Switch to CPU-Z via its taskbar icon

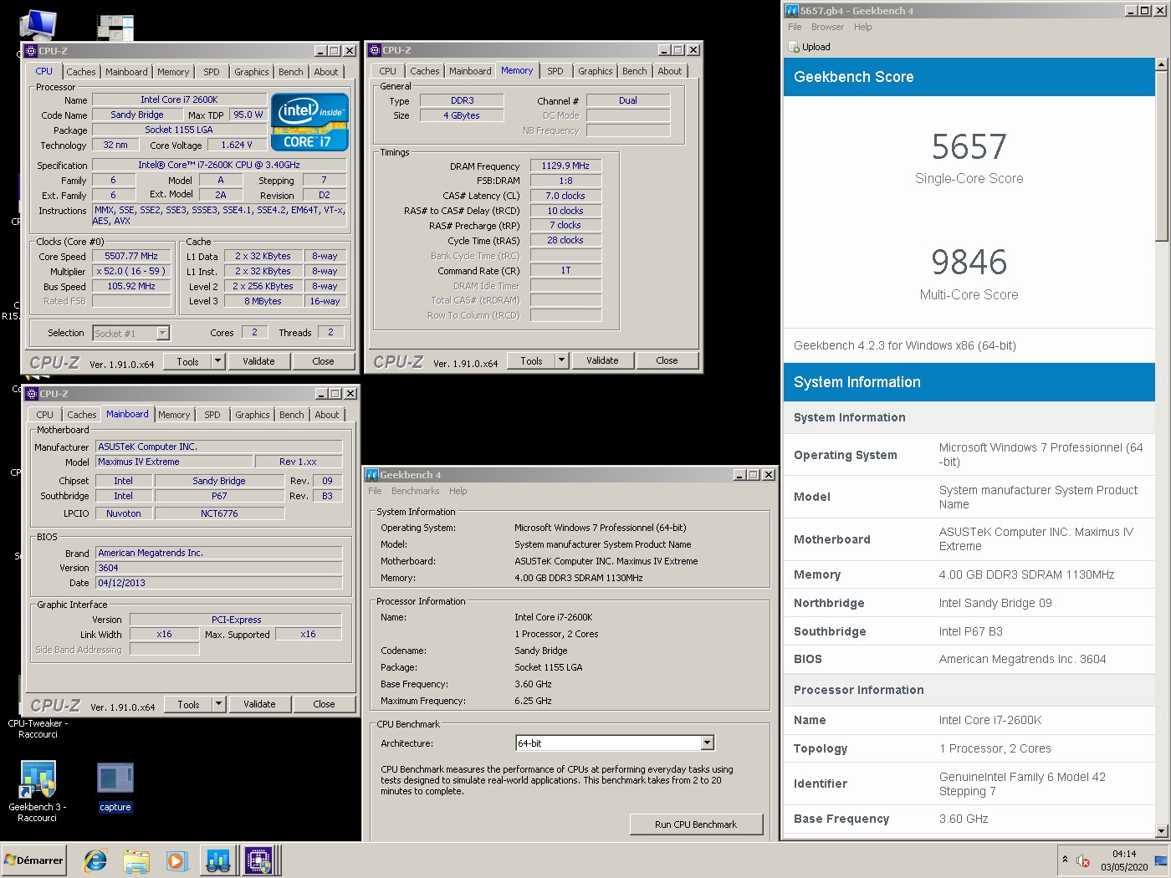(259, 860)
